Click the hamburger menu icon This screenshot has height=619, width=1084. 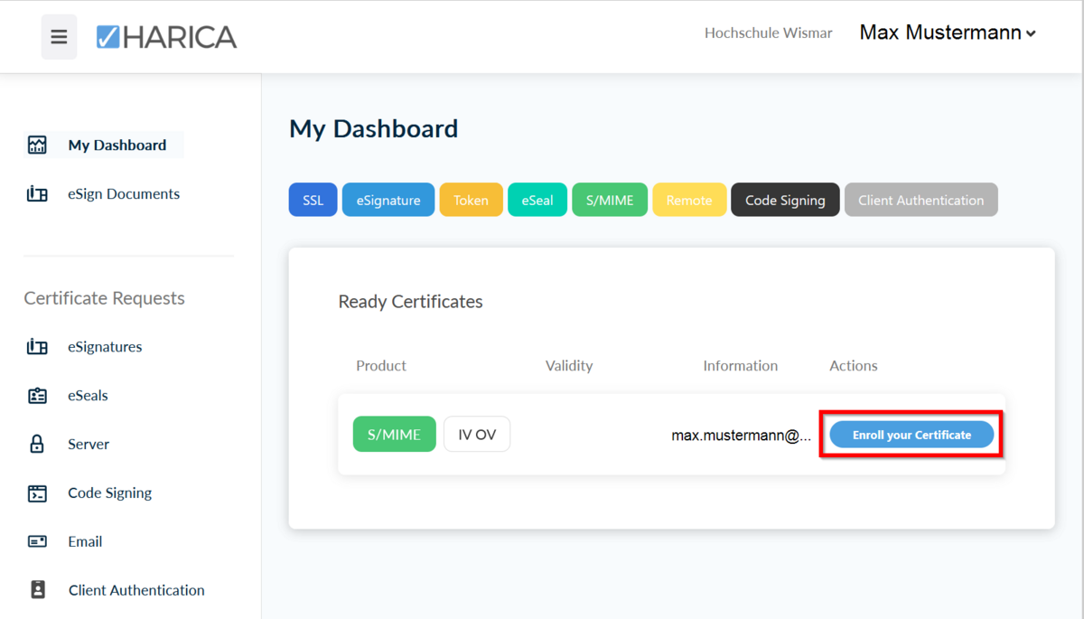tap(59, 37)
